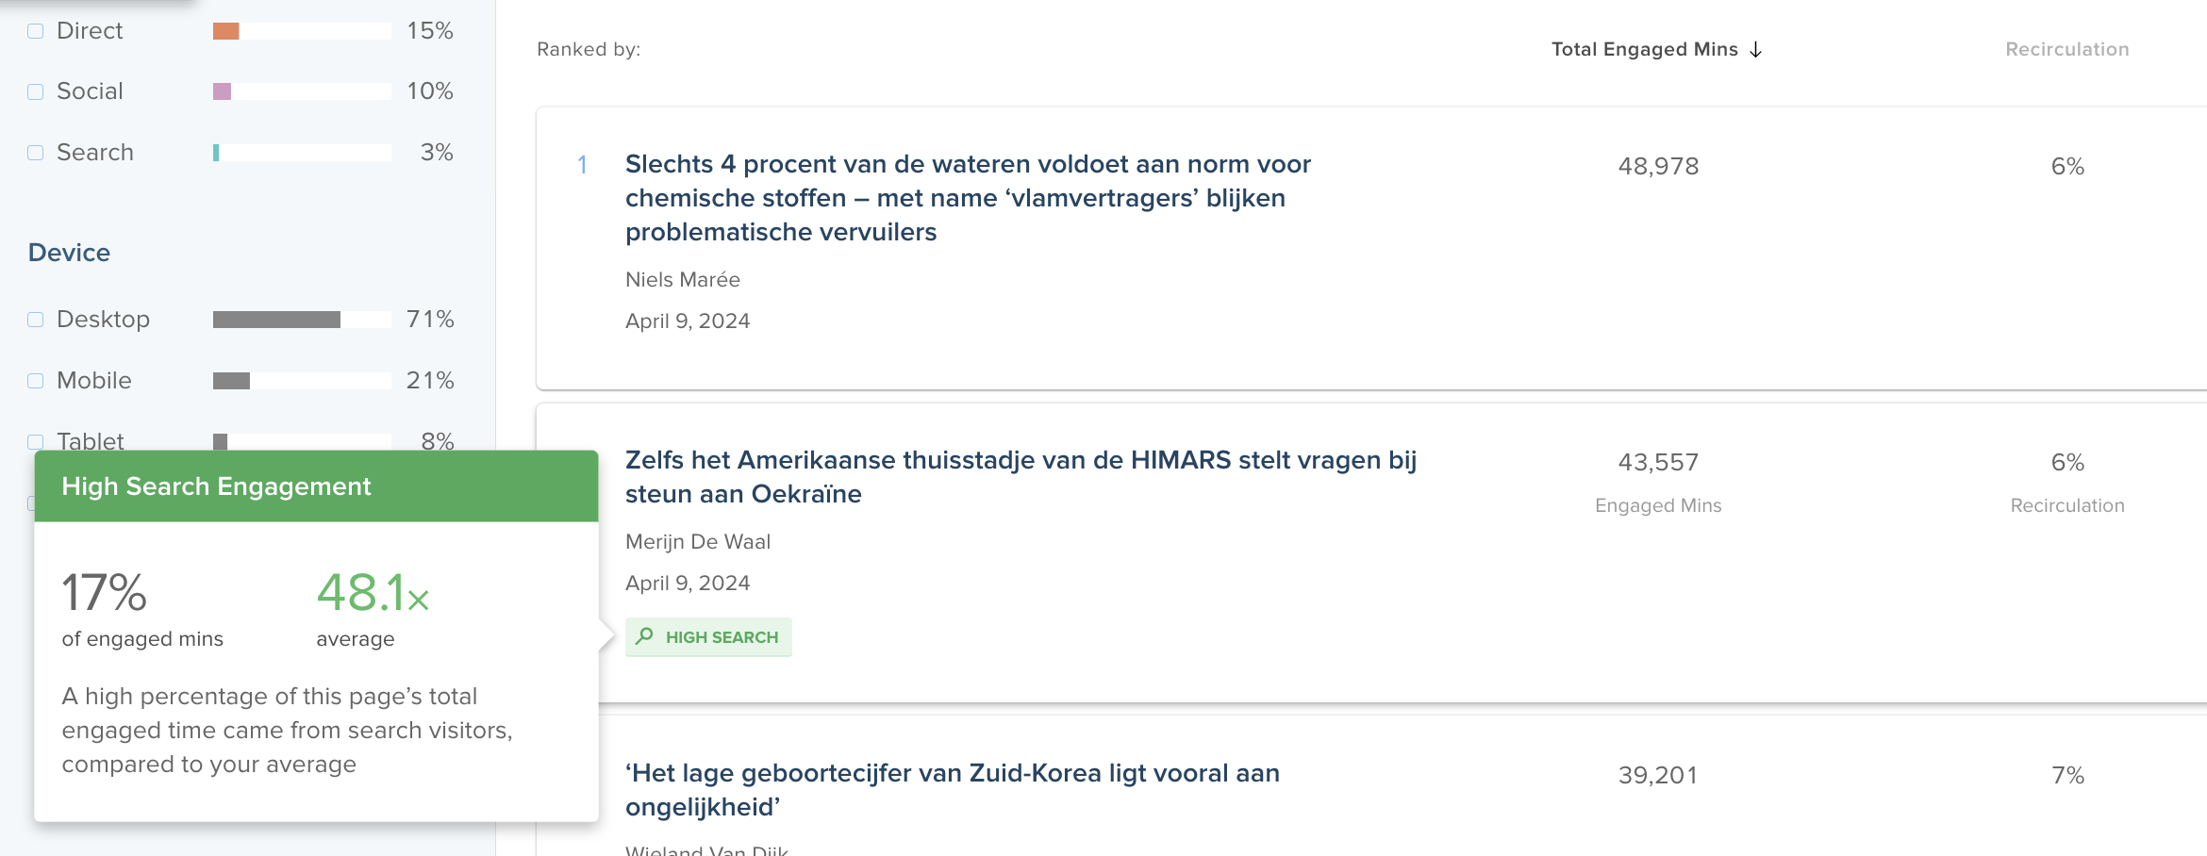Rank articles by Recirculation column
The height and width of the screenshot is (856, 2207).
point(2066,50)
